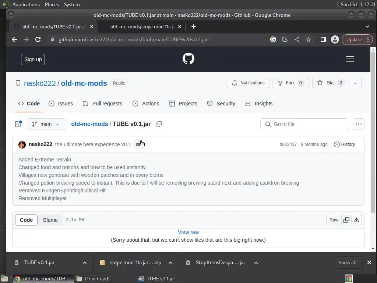Click the Raw button
This screenshot has height=283, width=377.
pyautogui.click(x=334, y=220)
